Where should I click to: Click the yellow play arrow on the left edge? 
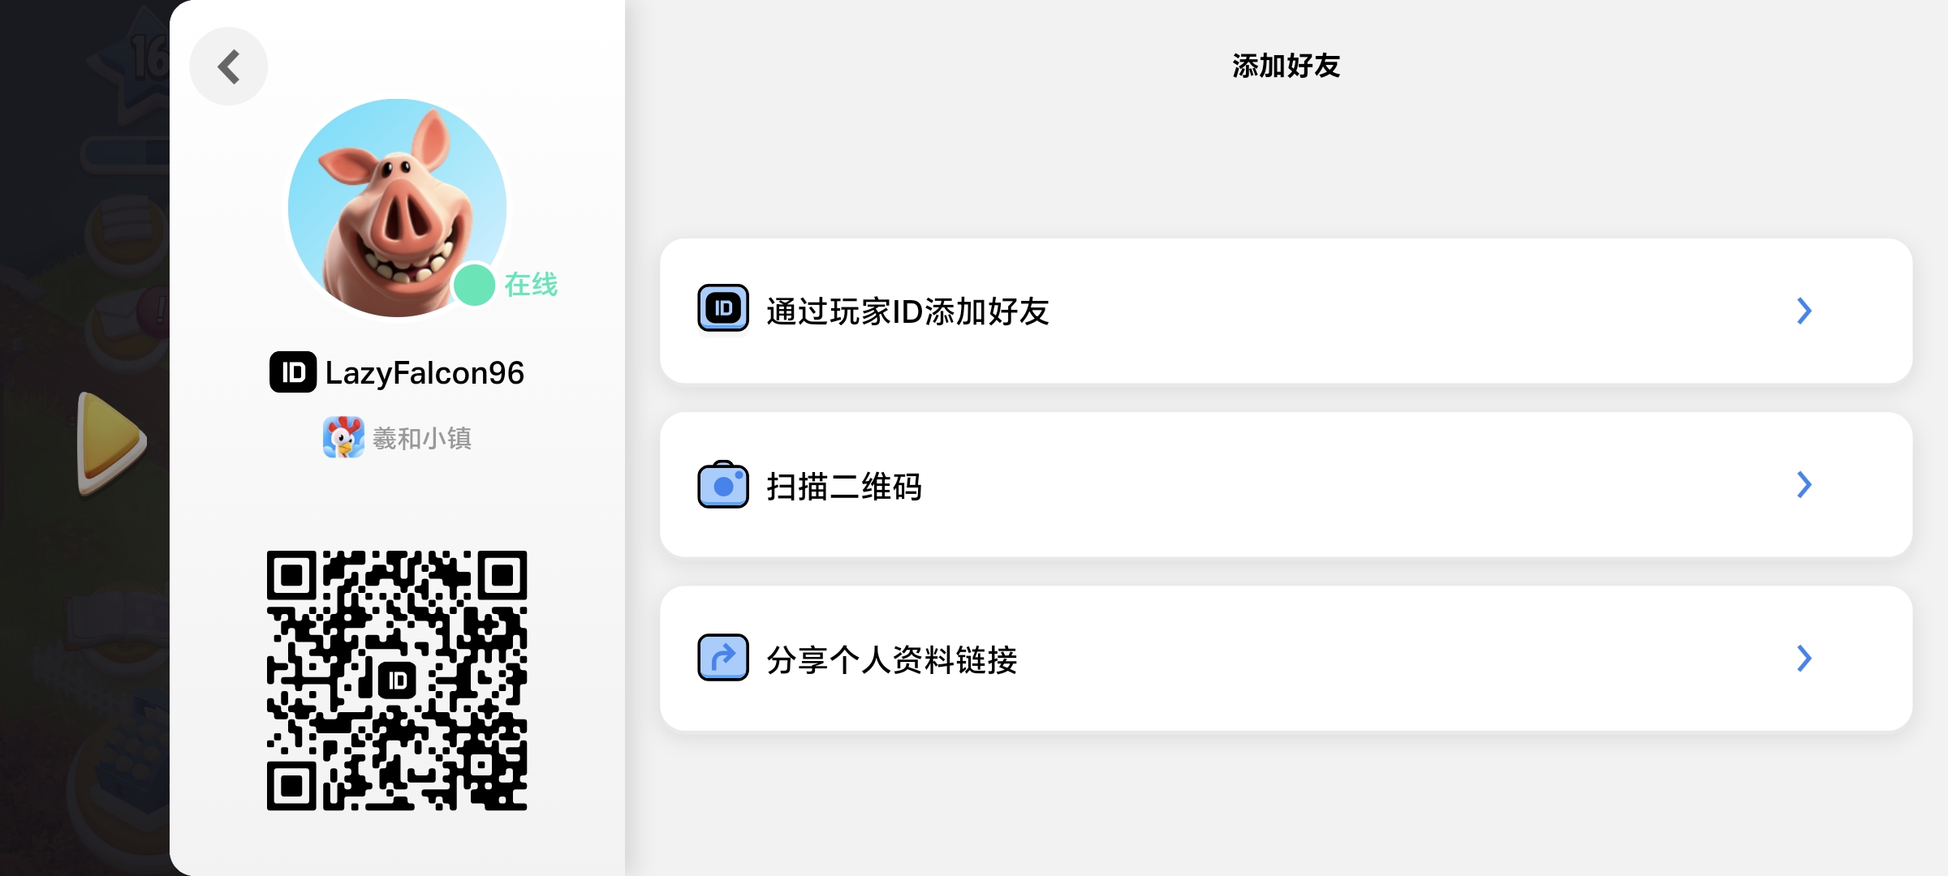coord(110,440)
